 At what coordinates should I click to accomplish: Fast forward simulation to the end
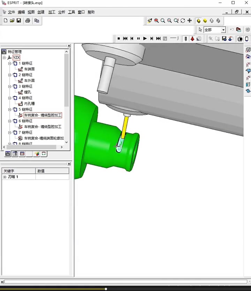pos(158,39)
